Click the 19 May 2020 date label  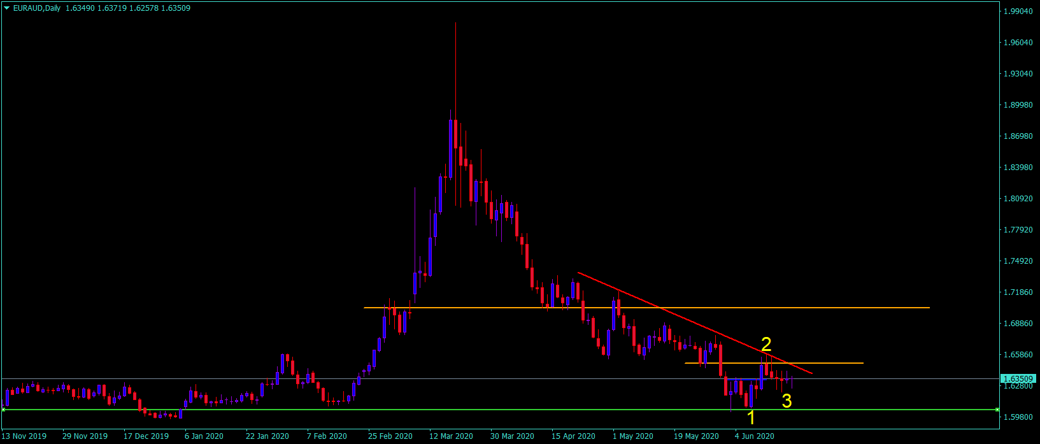pyautogui.click(x=696, y=436)
